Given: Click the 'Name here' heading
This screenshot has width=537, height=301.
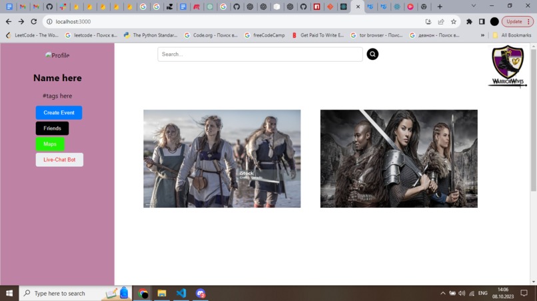Looking at the screenshot, I should (57, 78).
